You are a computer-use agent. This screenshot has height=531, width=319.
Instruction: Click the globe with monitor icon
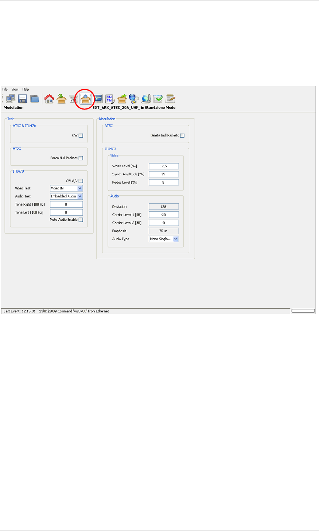(x=146, y=99)
